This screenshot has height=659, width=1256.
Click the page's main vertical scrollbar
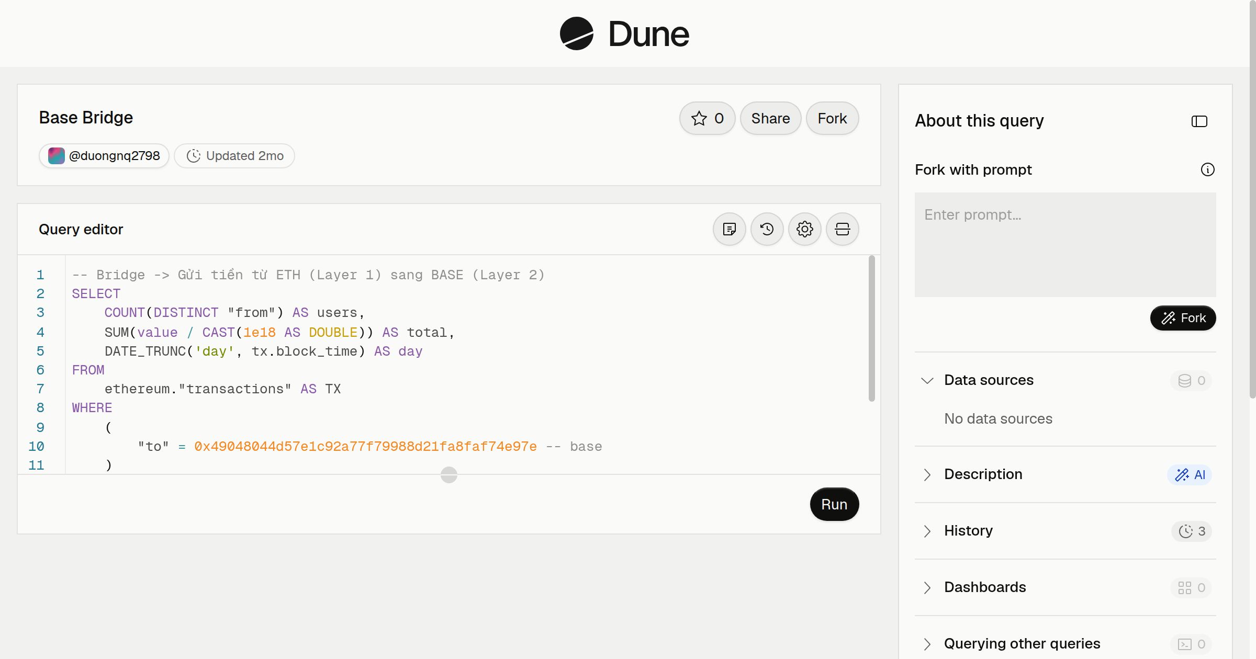(x=1252, y=199)
